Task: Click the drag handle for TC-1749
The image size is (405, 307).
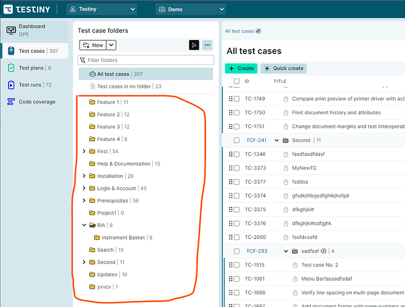Action: click(231, 99)
